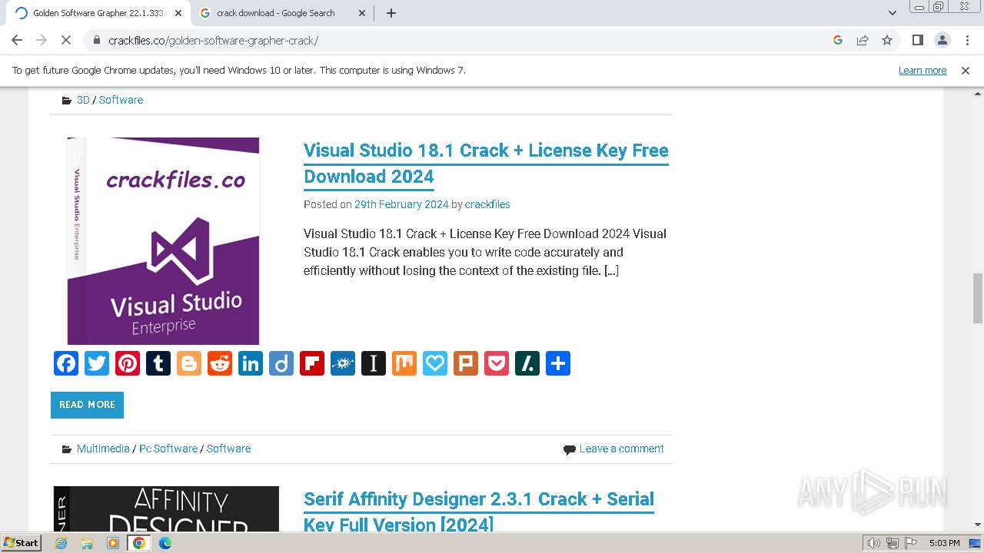984x553 pixels.
Task: Share post on Diigo icon
Action: (281, 363)
